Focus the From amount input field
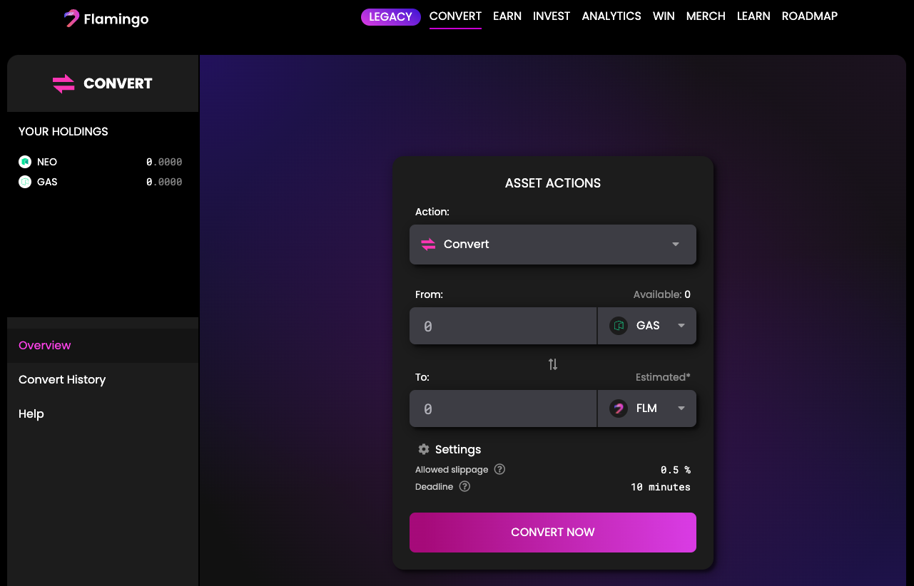 pos(503,326)
